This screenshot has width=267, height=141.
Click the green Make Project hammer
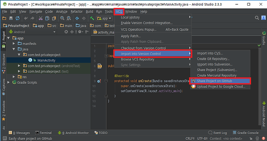click(92, 18)
